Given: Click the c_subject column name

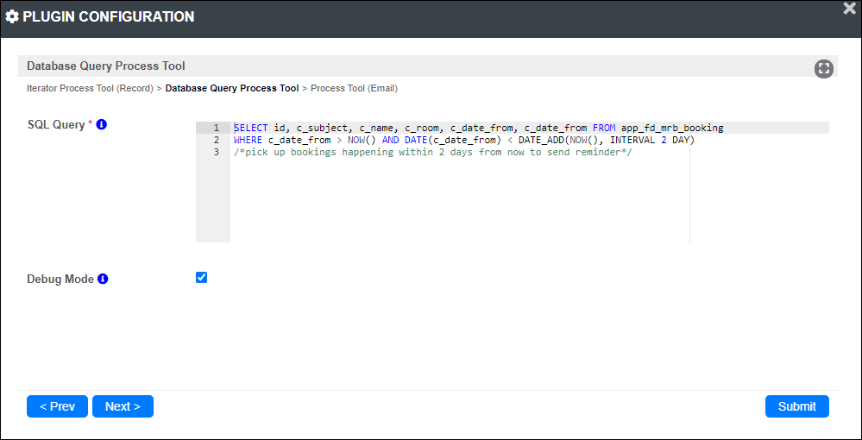Looking at the screenshot, I should pyautogui.click(x=322, y=128).
